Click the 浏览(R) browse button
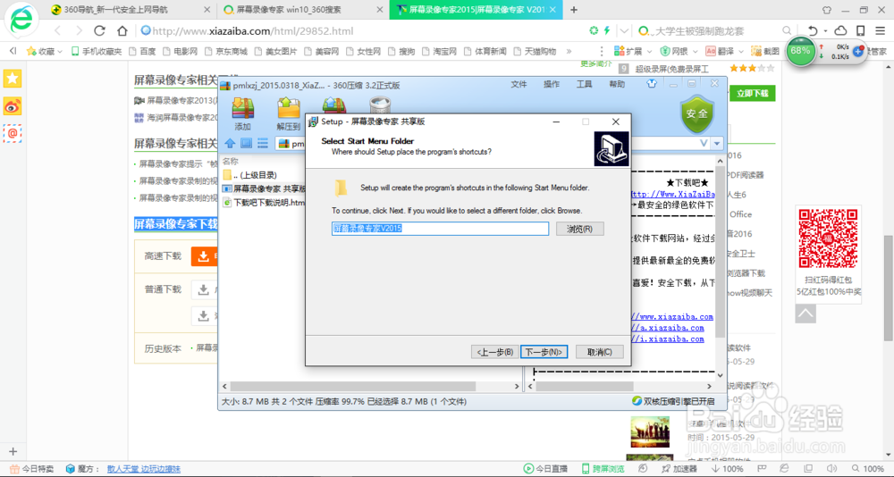The height and width of the screenshot is (477, 894). coord(580,229)
